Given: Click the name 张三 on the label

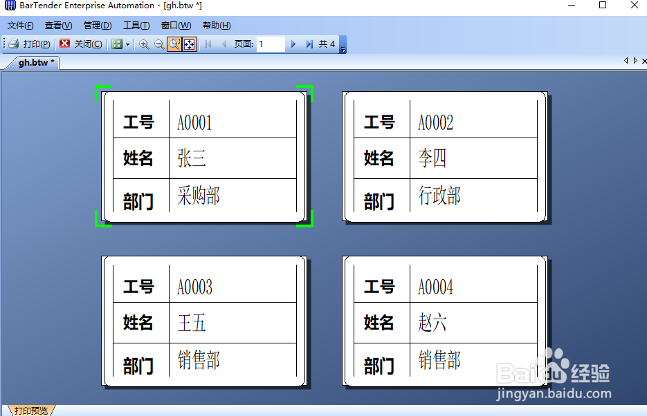Looking at the screenshot, I should pos(192,158).
